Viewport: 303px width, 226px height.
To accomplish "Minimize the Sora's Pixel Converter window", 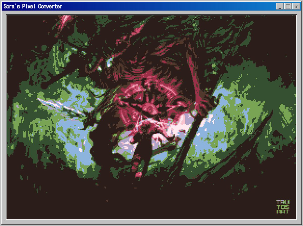I will point(280,6).
